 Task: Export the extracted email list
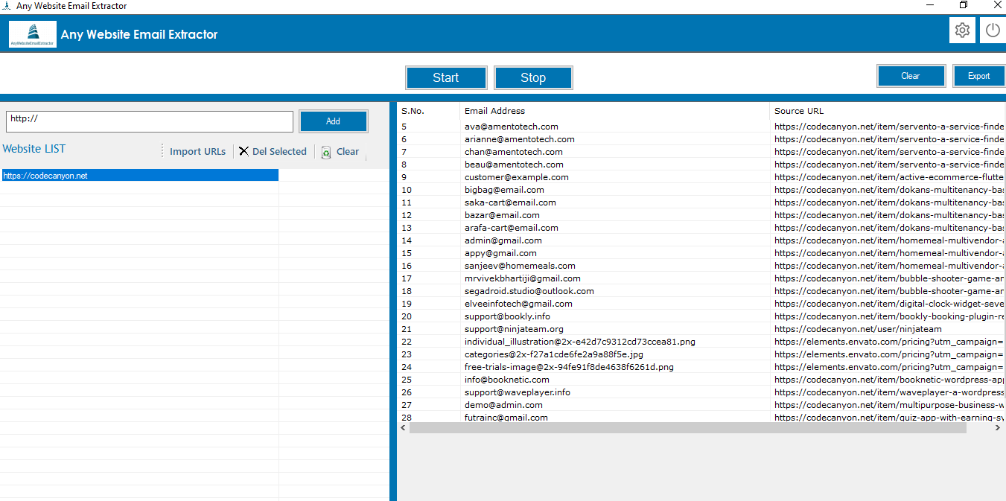point(978,76)
